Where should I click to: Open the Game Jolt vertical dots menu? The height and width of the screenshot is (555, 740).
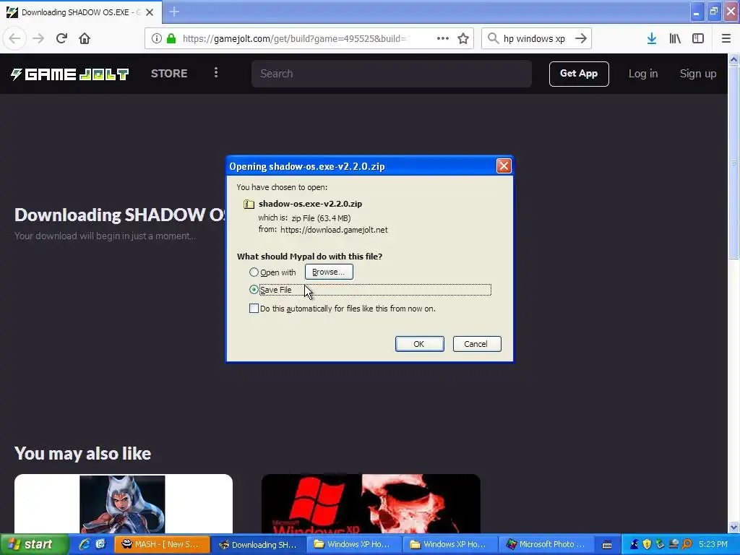tap(216, 73)
